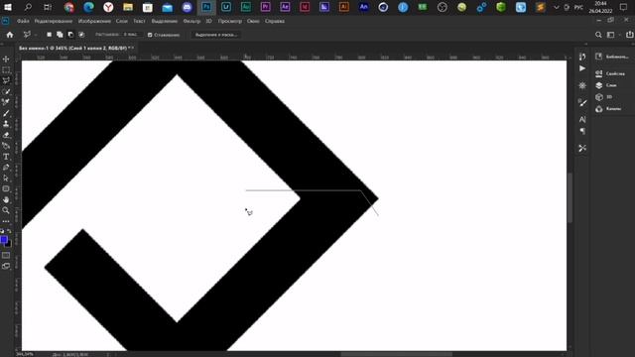Select the Pen tool
Viewport: 635px width, 357px height.
point(6,168)
